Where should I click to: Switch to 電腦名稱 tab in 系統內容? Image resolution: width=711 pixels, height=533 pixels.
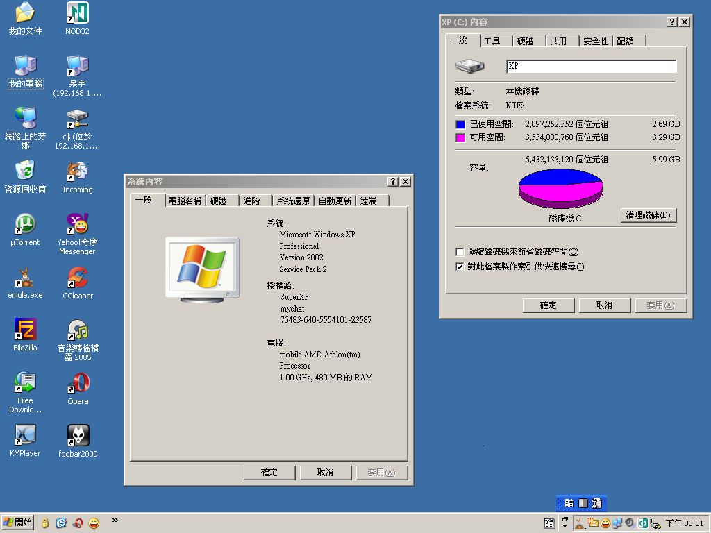(185, 201)
